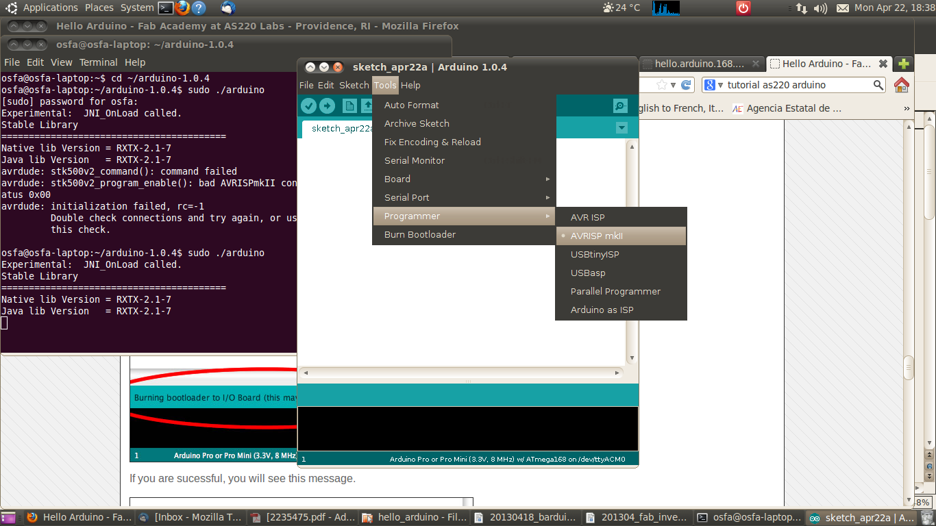Choose Fix Encoding & Reload
The width and height of the screenshot is (936, 526).
click(464, 142)
